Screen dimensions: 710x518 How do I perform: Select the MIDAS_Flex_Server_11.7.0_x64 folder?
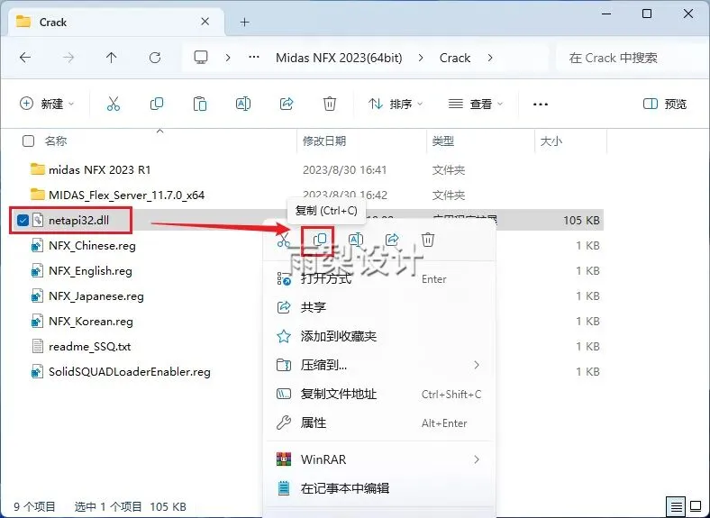click(x=126, y=195)
